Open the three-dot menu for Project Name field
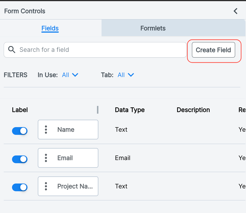The height and width of the screenshot is (213, 246). [46, 186]
